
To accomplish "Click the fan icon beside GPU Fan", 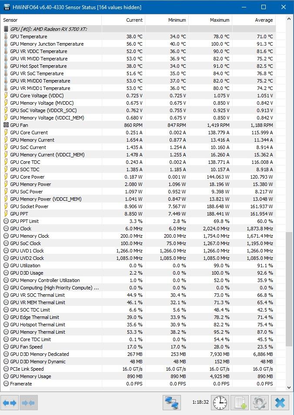I will [x=6, y=125].
